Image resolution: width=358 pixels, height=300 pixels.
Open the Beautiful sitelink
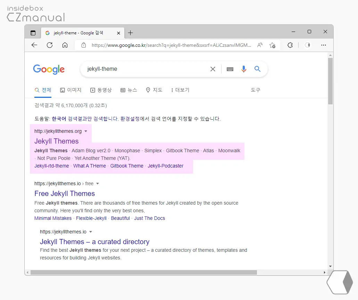[120, 218]
